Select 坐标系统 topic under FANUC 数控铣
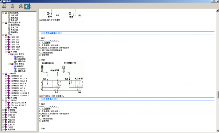The image size is (219, 133). [x=20, y=56]
